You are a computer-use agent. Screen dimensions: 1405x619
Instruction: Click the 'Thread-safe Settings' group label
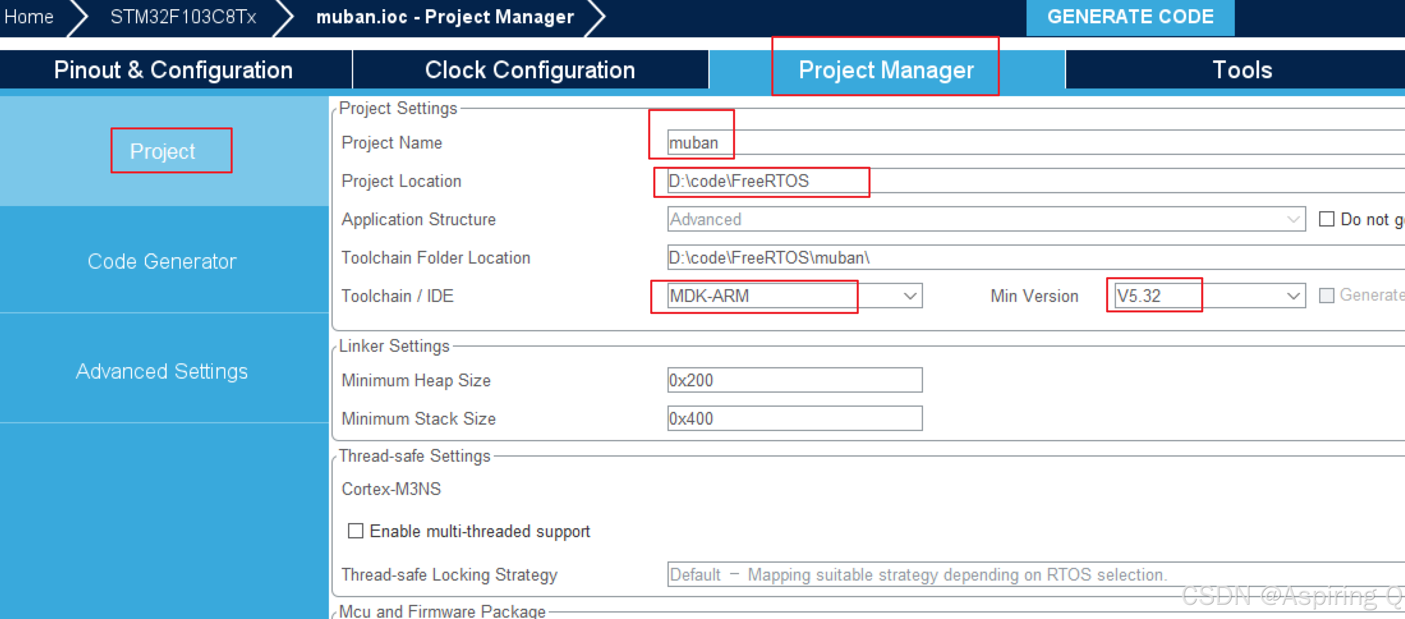pyautogui.click(x=414, y=455)
